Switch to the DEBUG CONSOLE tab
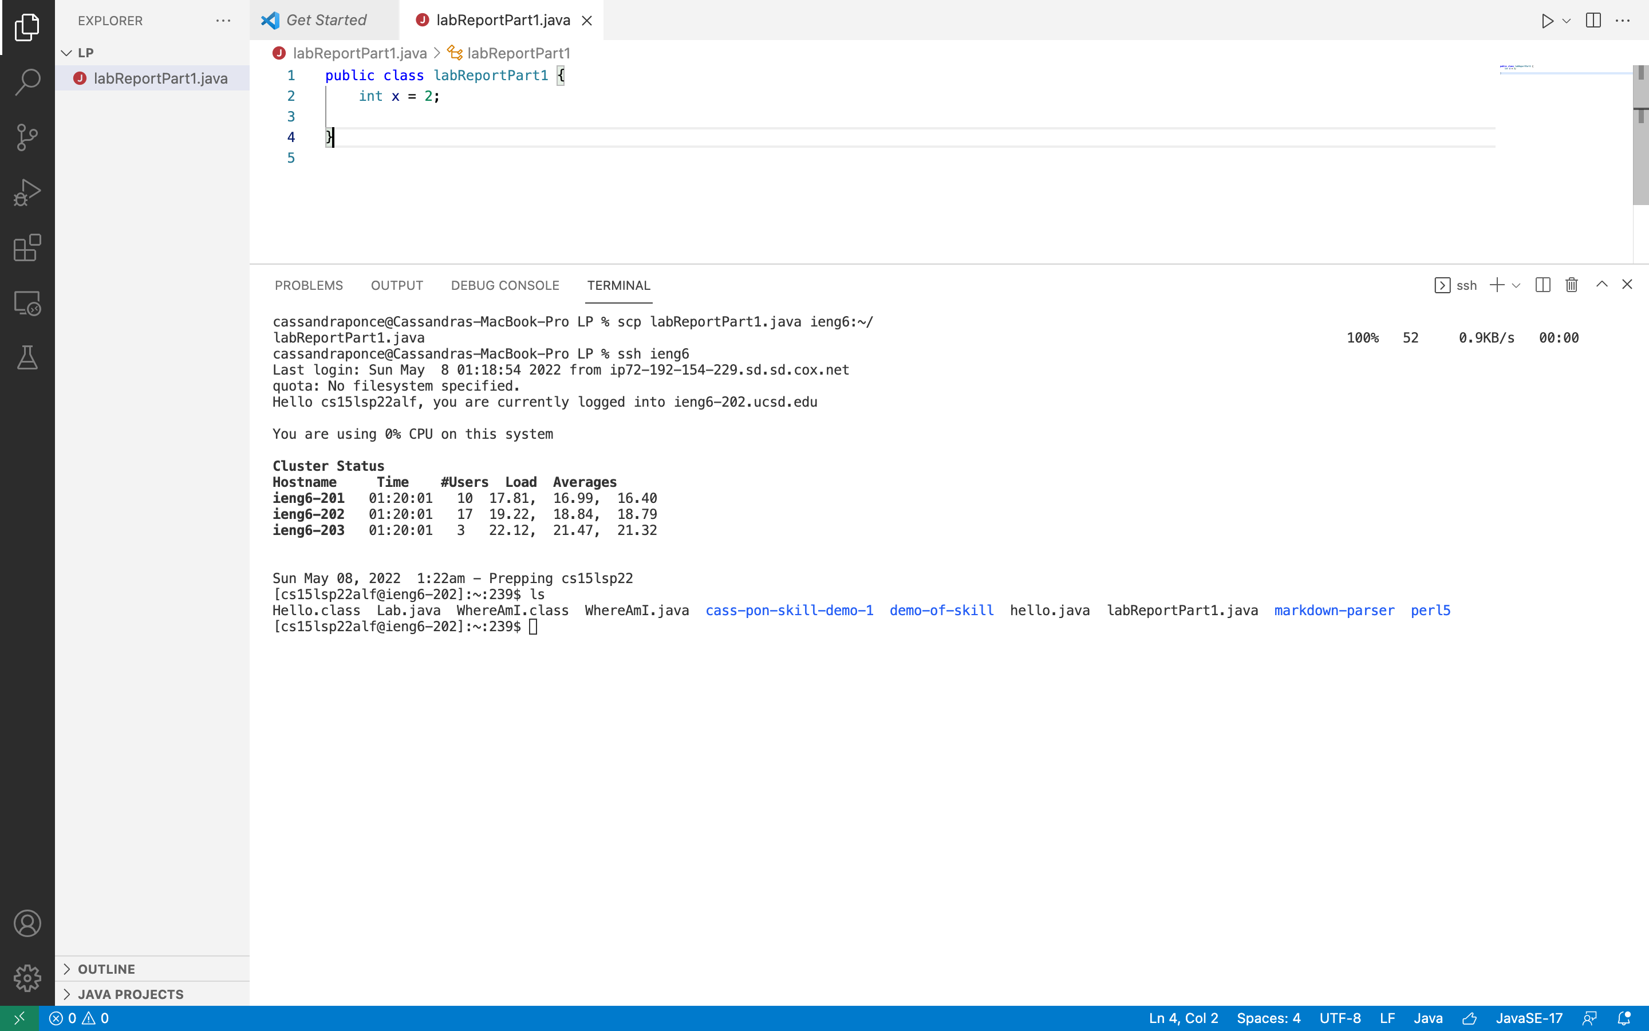The image size is (1649, 1031). pyautogui.click(x=505, y=285)
